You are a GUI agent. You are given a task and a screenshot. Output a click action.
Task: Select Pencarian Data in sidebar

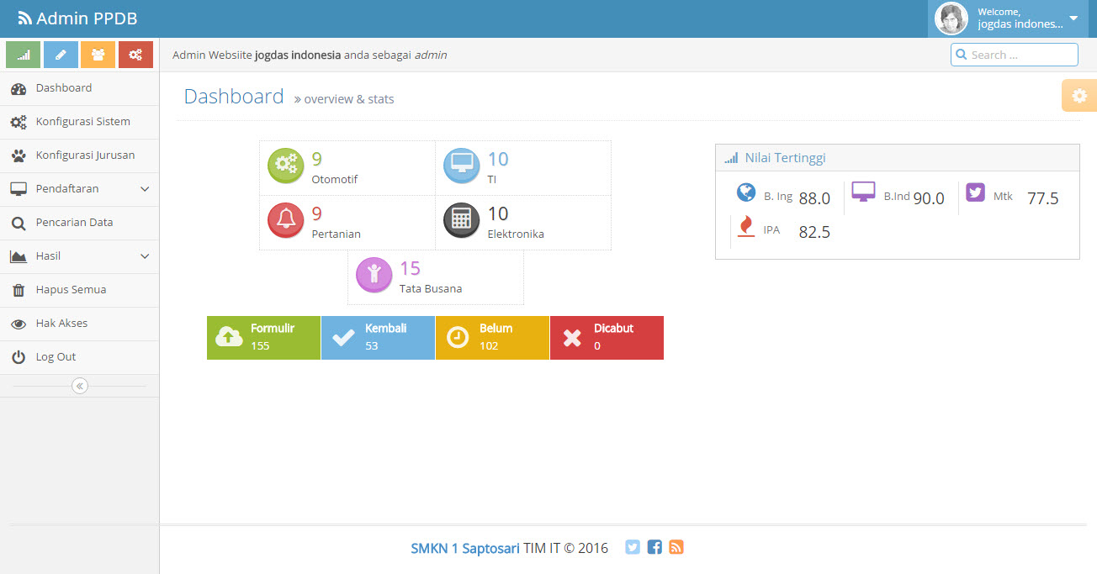(x=74, y=223)
